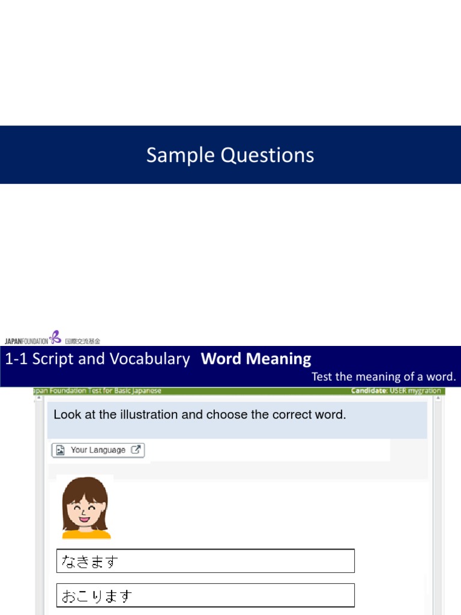Viewport: 461px width, 615px height.
Task: Click the Candidate USER label
Action: [x=396, y=391]
